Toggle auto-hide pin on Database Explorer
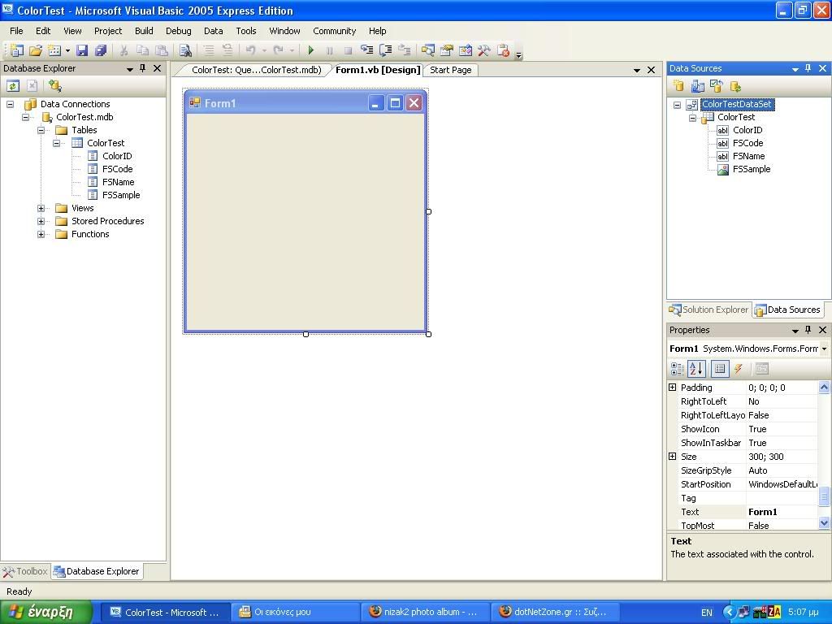Viewport: 832px width, 624px height. coord(142,68)
